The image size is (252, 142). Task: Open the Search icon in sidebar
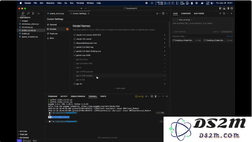[x=28, y=13]
